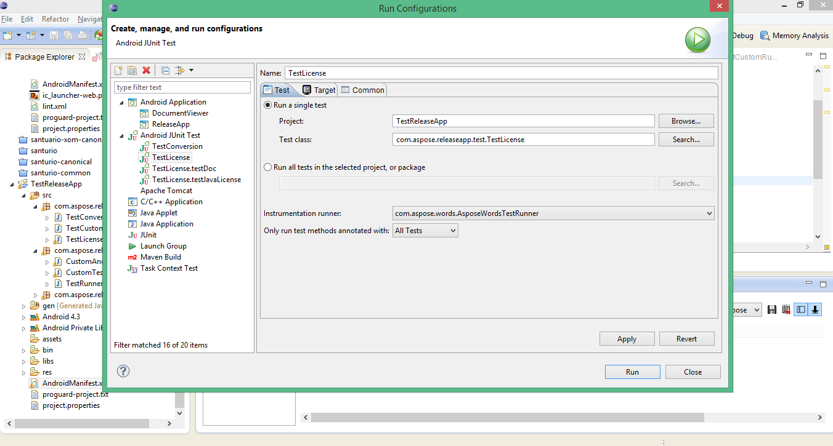The image size is (833, 446).
Task: Open the Instrumentation runner dropdown
Action: tap(710, 213)
